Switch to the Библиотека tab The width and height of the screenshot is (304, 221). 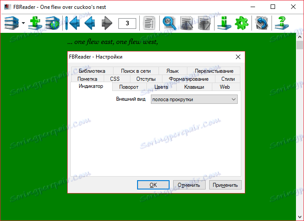click(x=92, y=71)
